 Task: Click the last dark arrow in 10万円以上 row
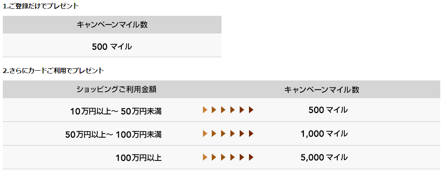[251, 110]
